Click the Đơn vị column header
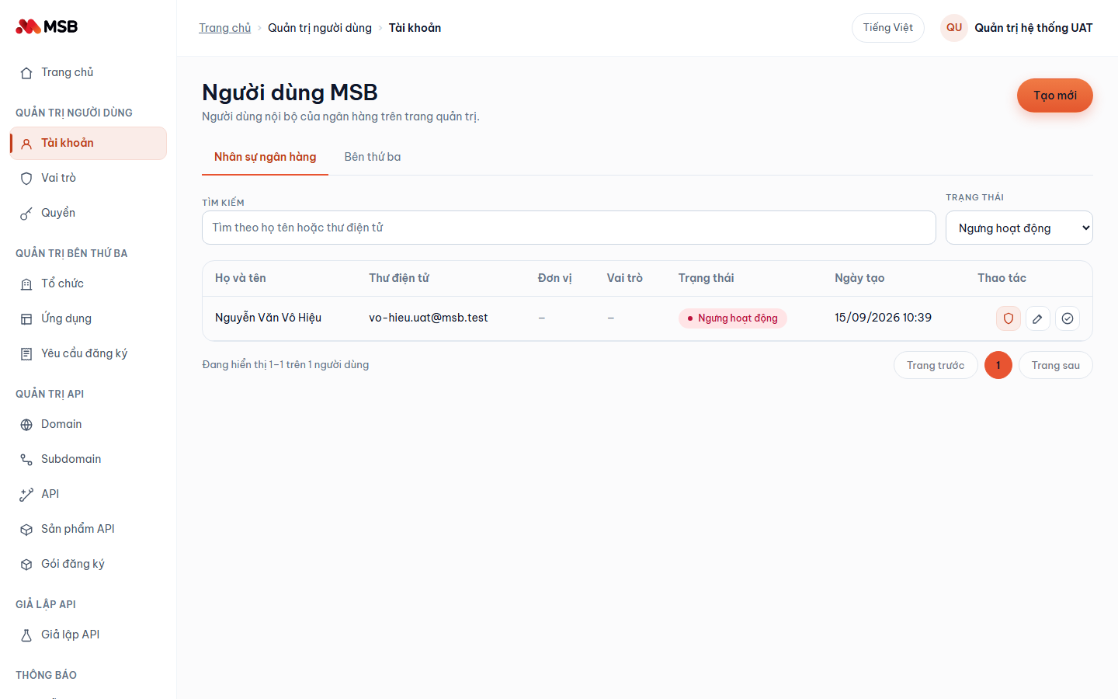Viewport: 1118px width, 699px height. [555, 278]
